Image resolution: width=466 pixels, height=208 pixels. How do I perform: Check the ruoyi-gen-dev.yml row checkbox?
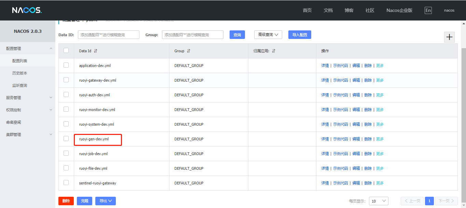click(x=66, y=139)
